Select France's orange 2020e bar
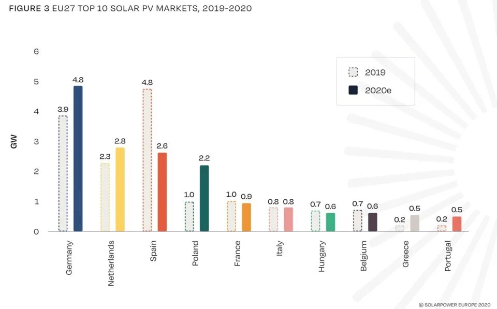This screenshot has height=309, width=497. (246, 217)
